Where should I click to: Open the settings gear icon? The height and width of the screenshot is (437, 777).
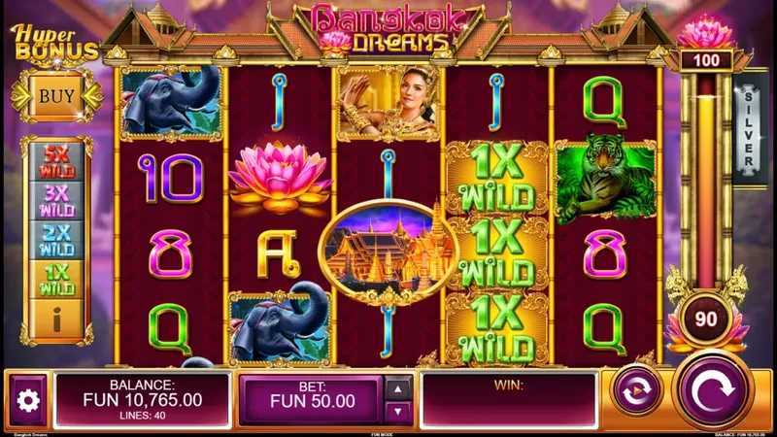(x=28, y=399)
